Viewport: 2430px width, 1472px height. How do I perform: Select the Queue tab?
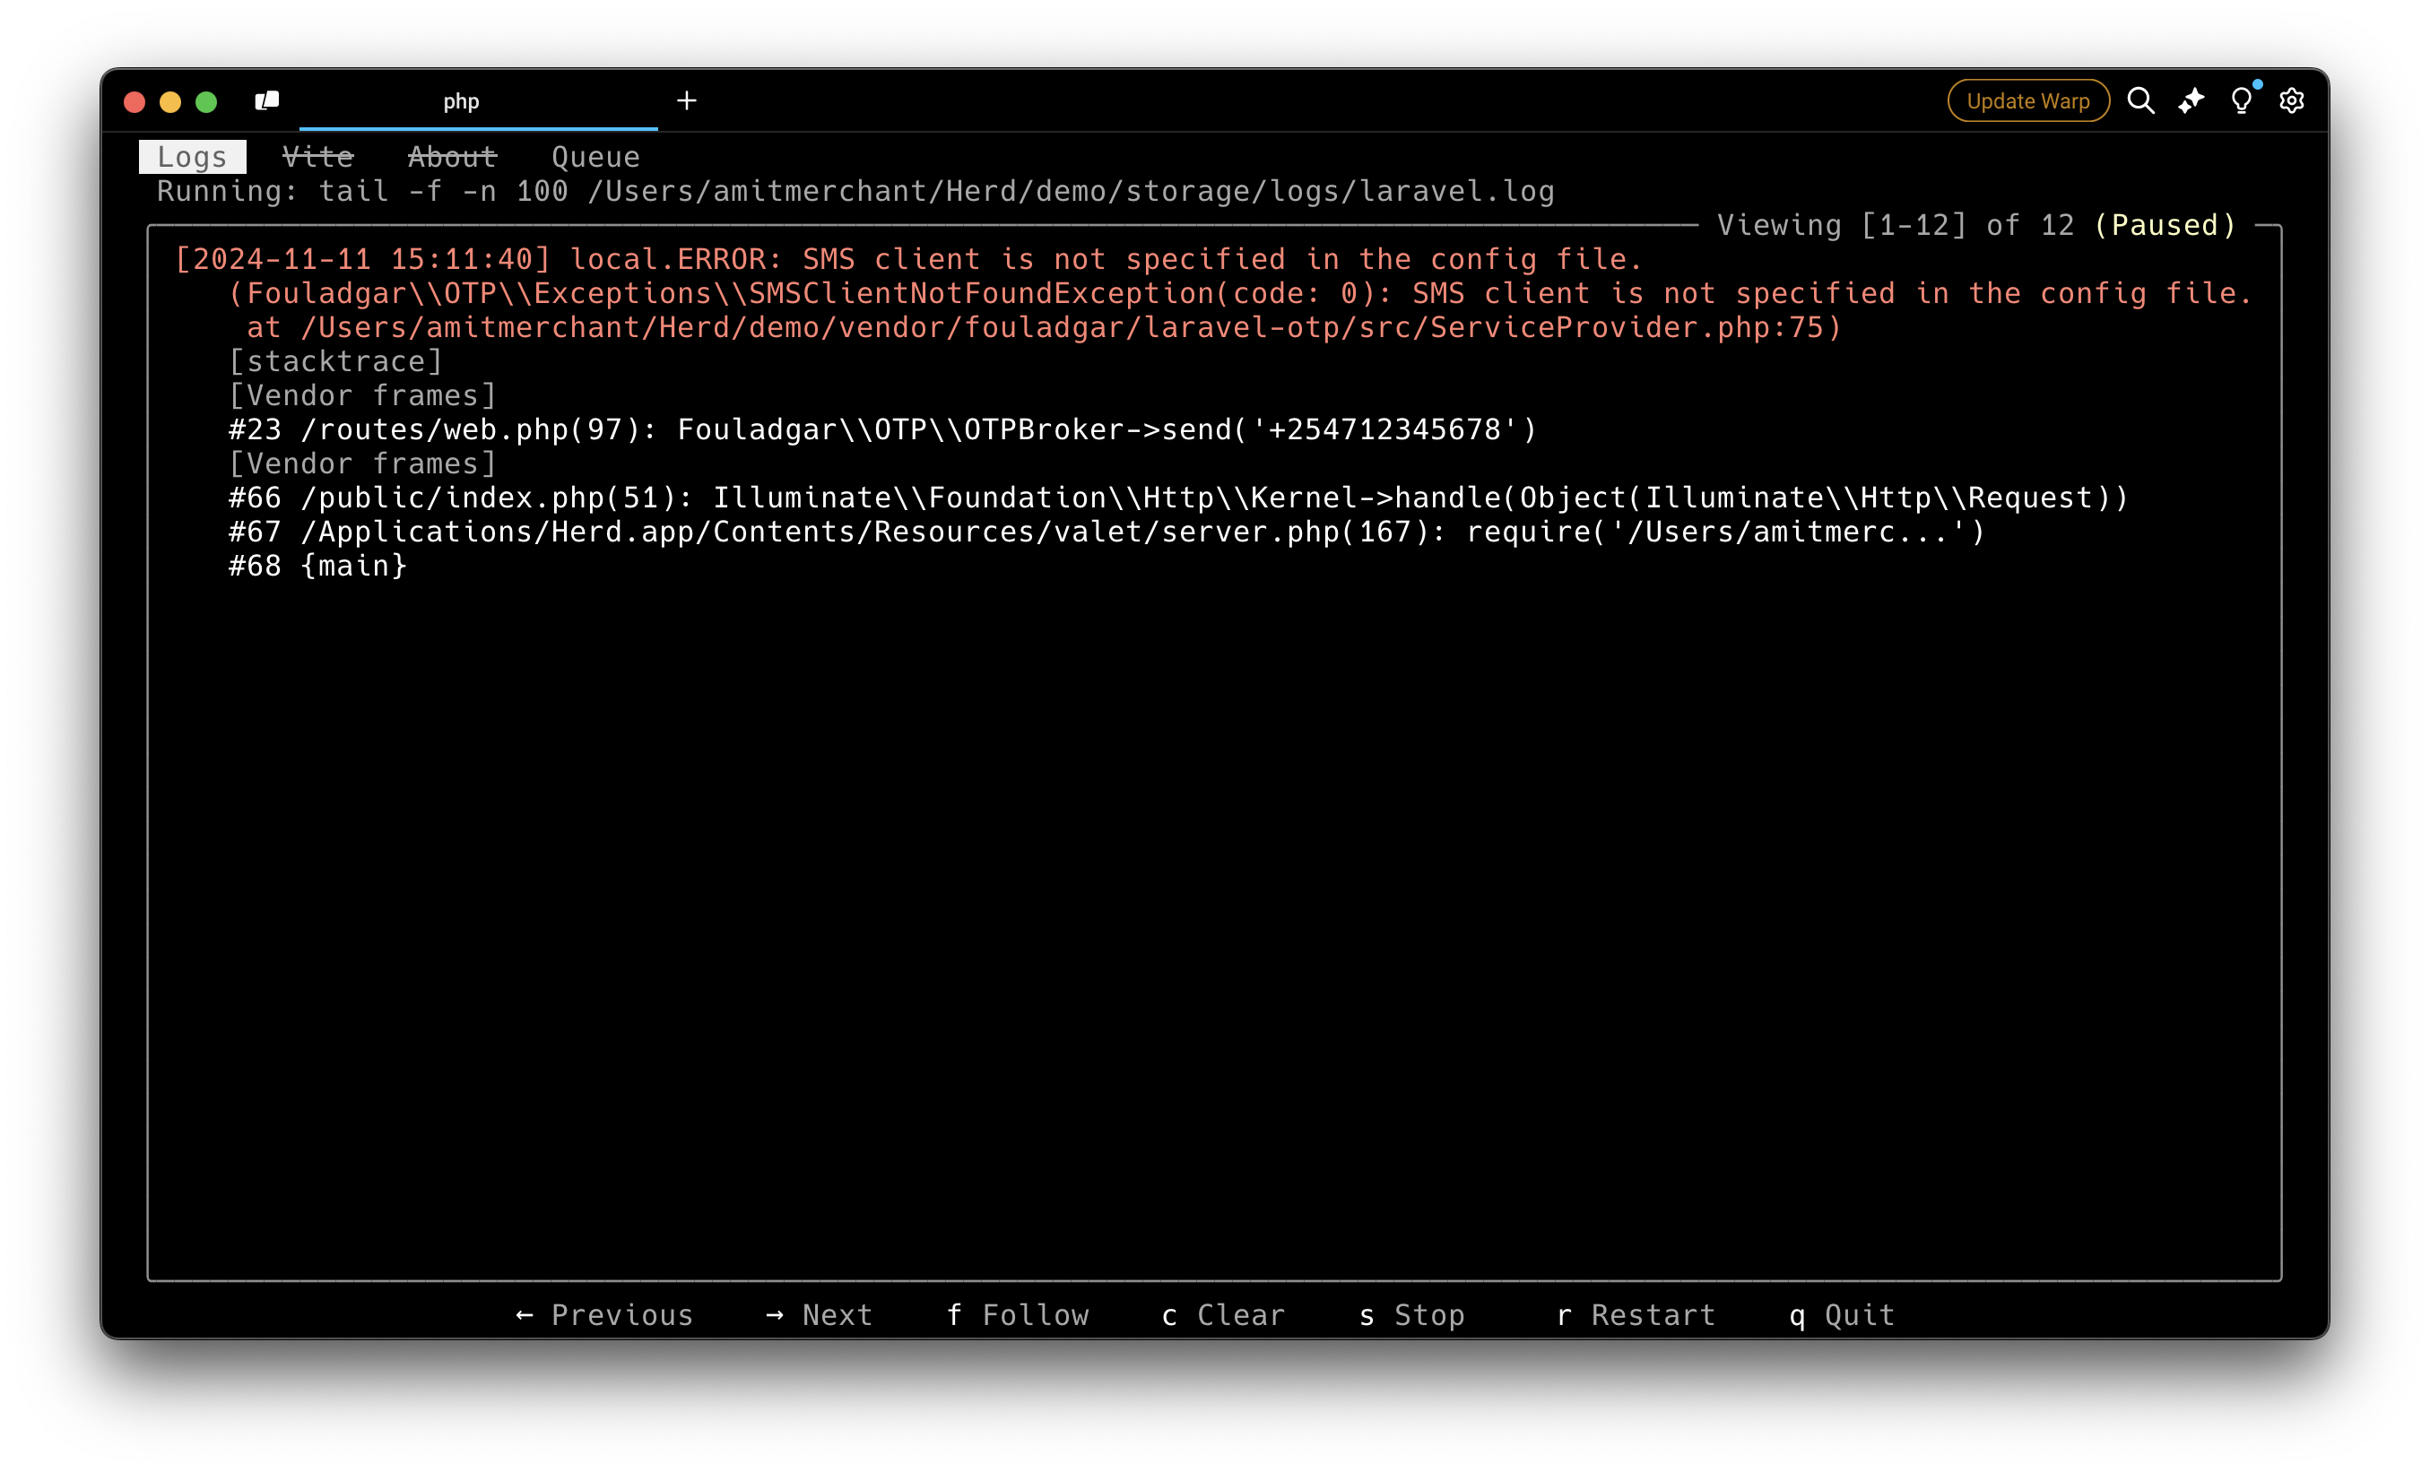click(x=595, y=157)
